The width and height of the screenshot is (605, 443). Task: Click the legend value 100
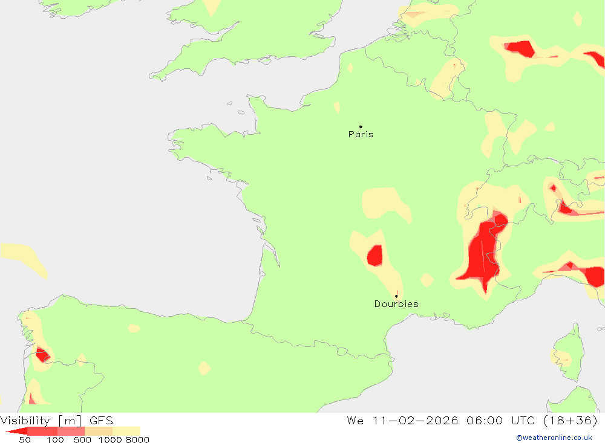[55, 440]
